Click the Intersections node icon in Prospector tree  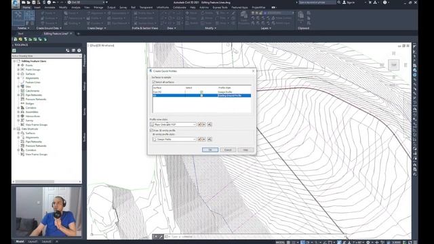[22, 116]
